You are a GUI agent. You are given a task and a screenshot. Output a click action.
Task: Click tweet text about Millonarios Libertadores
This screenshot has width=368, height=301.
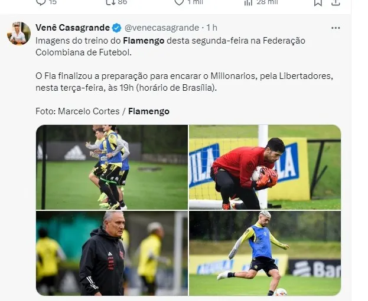pos(184,82)
